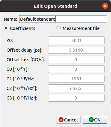Select the Coefficients radio button
This screenshot has height=127, width=111.
click(x=6, y=28)
